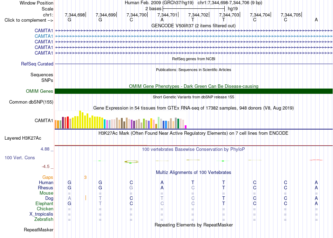Click the green PhyloP ring under base C
The width and height of the screenshot is (333, 238).
click(131, 162)
